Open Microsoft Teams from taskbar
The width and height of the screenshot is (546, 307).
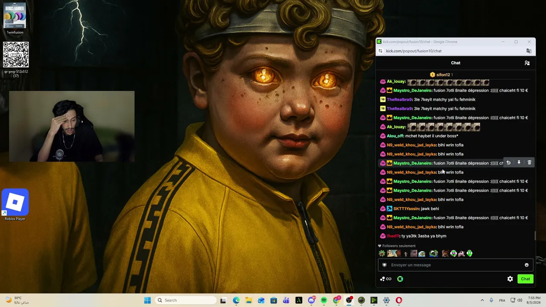coord(286,300)
